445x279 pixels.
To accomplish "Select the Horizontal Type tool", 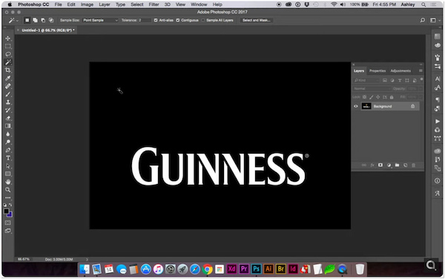I will coord(8,158).
